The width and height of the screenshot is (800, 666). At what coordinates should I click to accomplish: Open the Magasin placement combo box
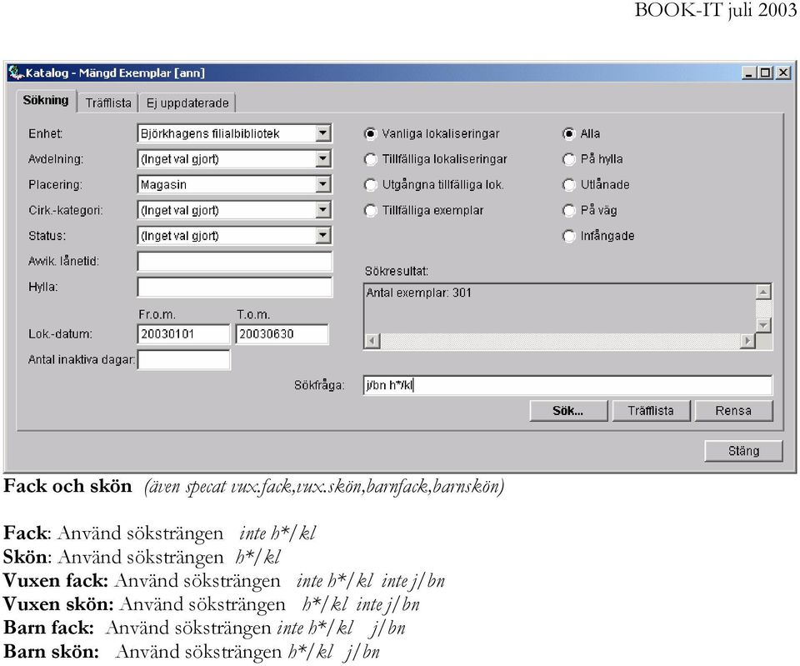pos(235,184)
